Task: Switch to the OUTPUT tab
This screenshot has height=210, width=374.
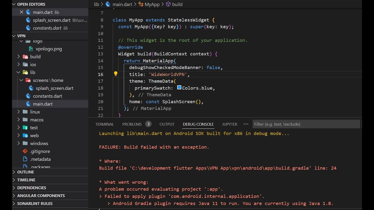Action: (x=167, y=124)
